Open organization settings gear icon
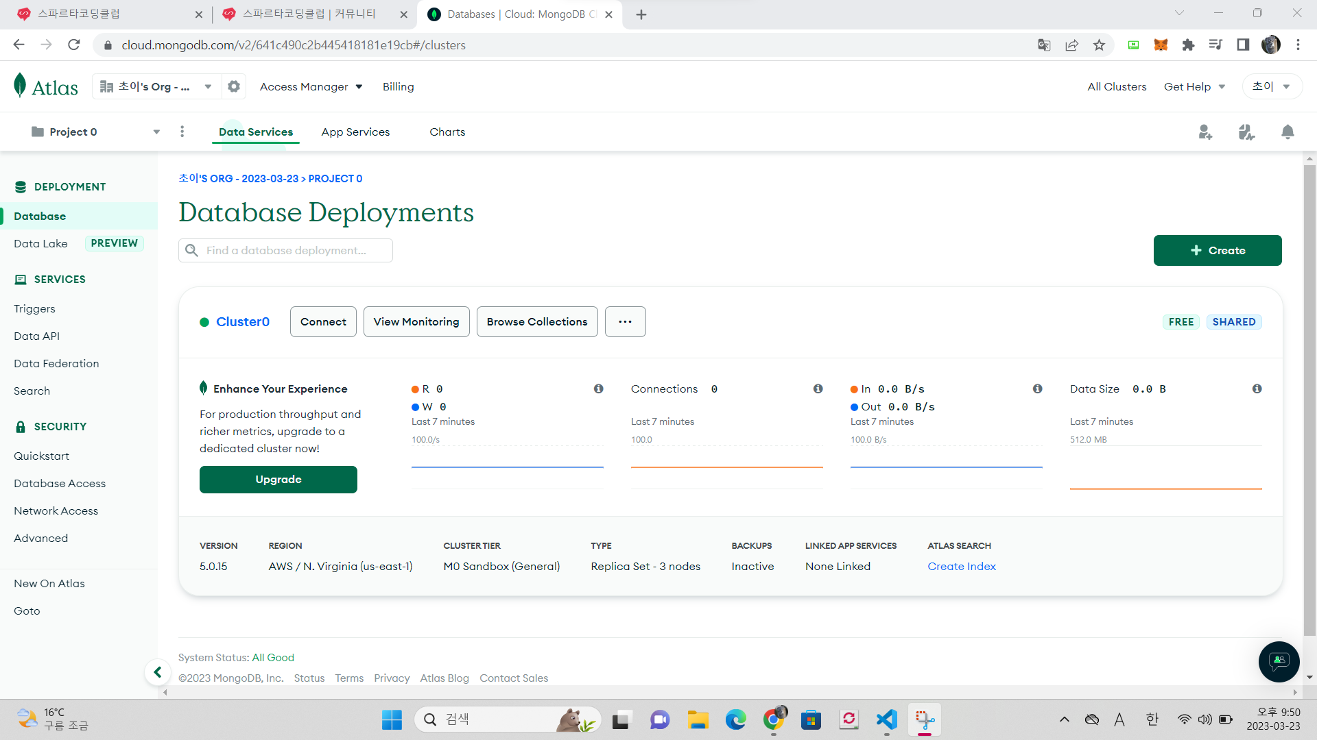This screenshot has width=1317, height=740. (234, 86)
